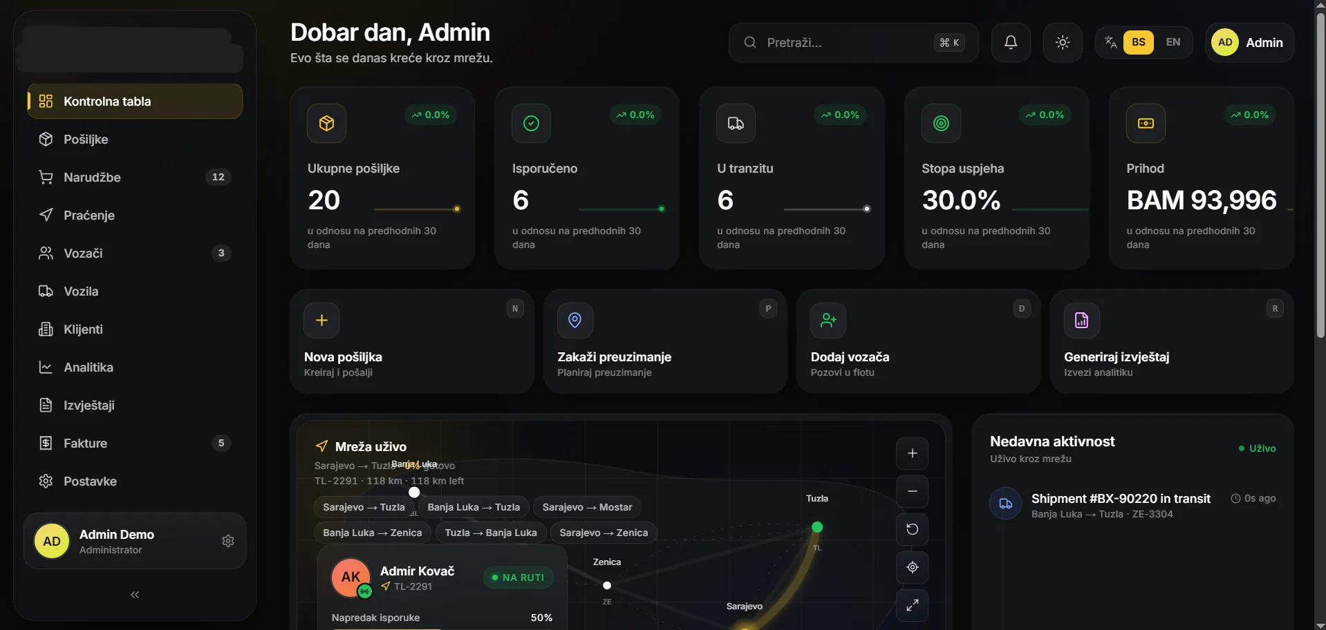Click the Zakaži preuzimanje location pin icon
The height and width of the screenshot is (630, 1326).
click(575, 321)
